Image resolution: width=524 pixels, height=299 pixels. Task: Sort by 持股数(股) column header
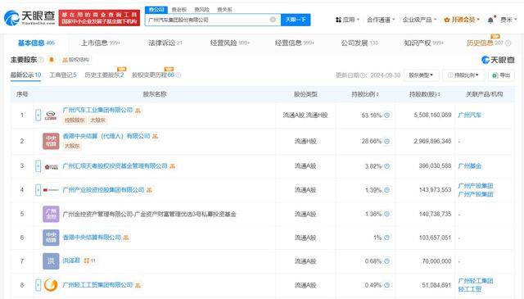tap(424, 94)
